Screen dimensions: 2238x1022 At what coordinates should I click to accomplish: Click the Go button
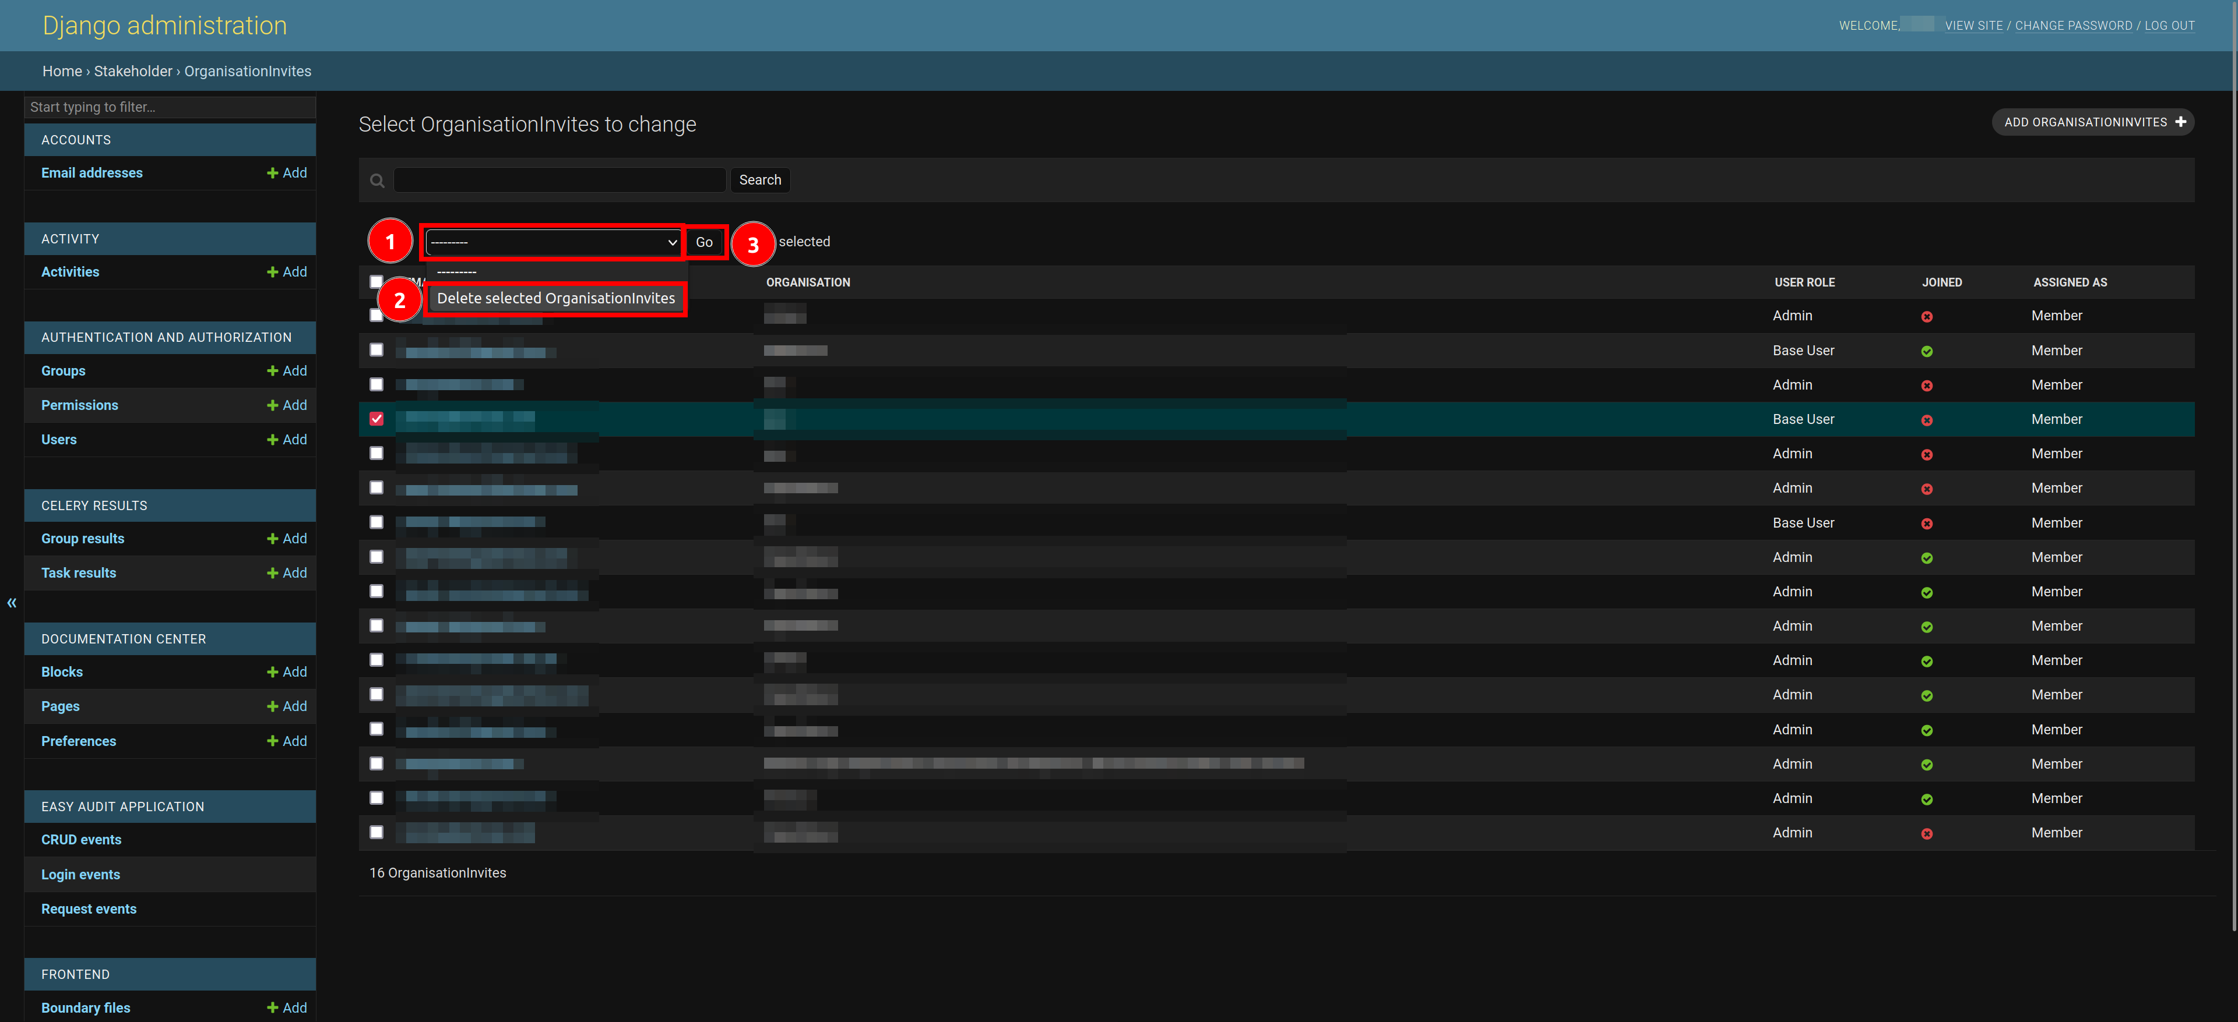coord(705,242)
